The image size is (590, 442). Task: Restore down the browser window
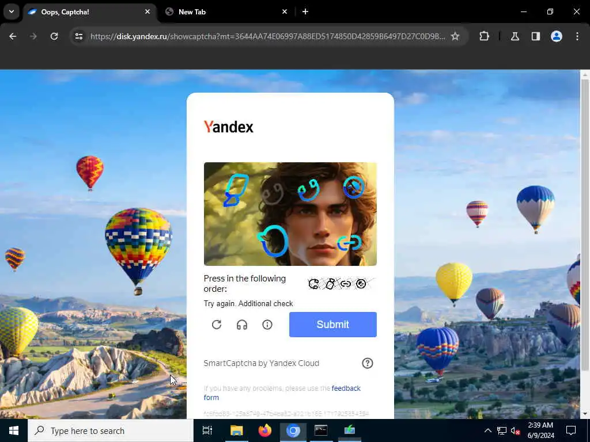coord(550,12)
